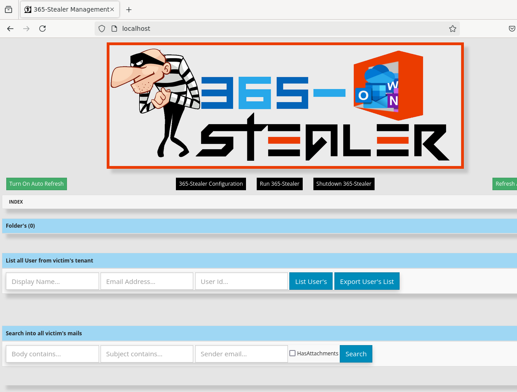Reload the current page
This screenshot has width=517, height=392.
pyautogui.click(x=42, y=29)
